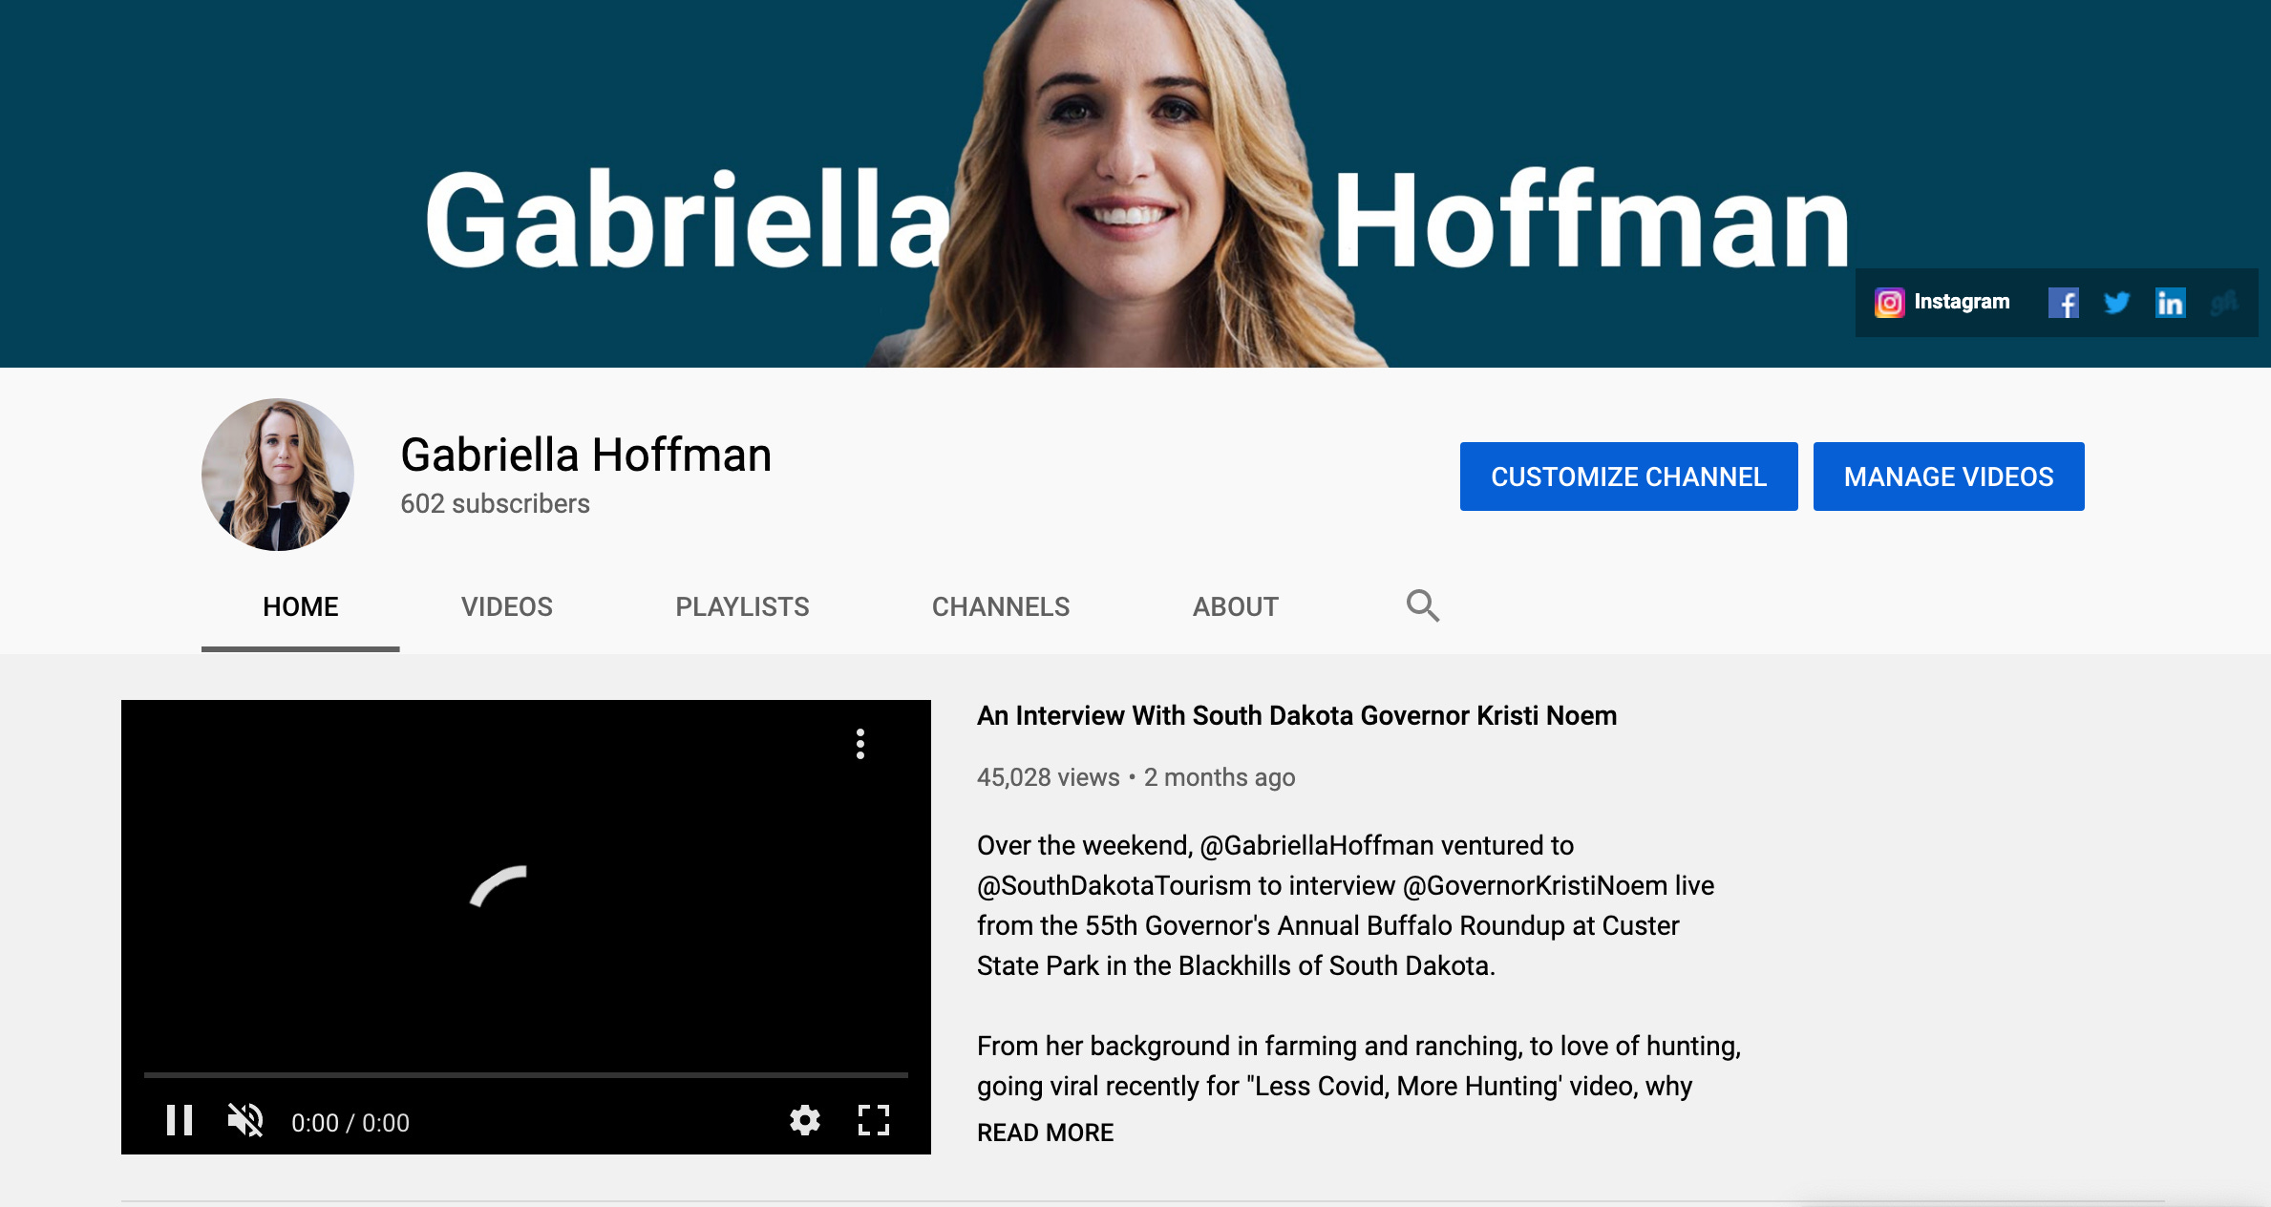Pause the featured video
Viewport: 2271px width, 1207px height.
[x=180, y=1120]
